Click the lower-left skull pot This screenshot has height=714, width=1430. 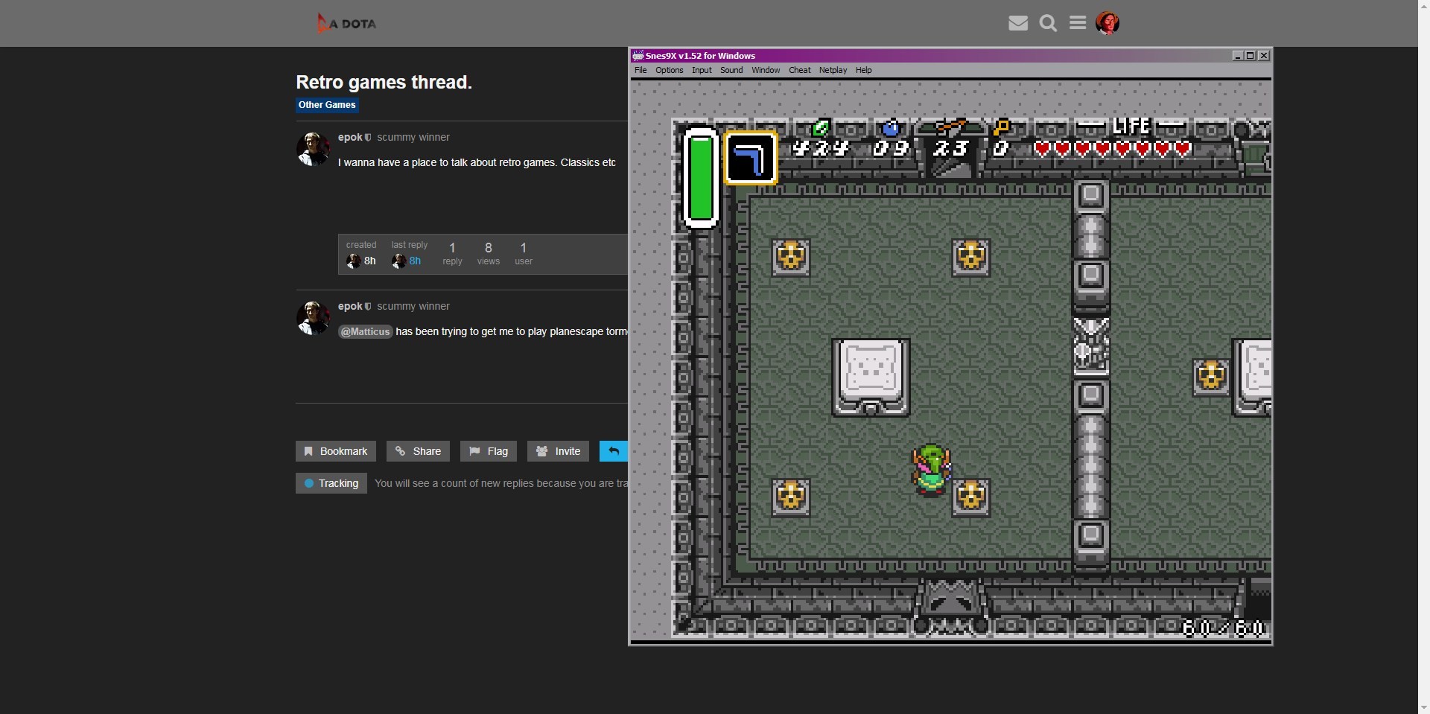pos(791,497)
